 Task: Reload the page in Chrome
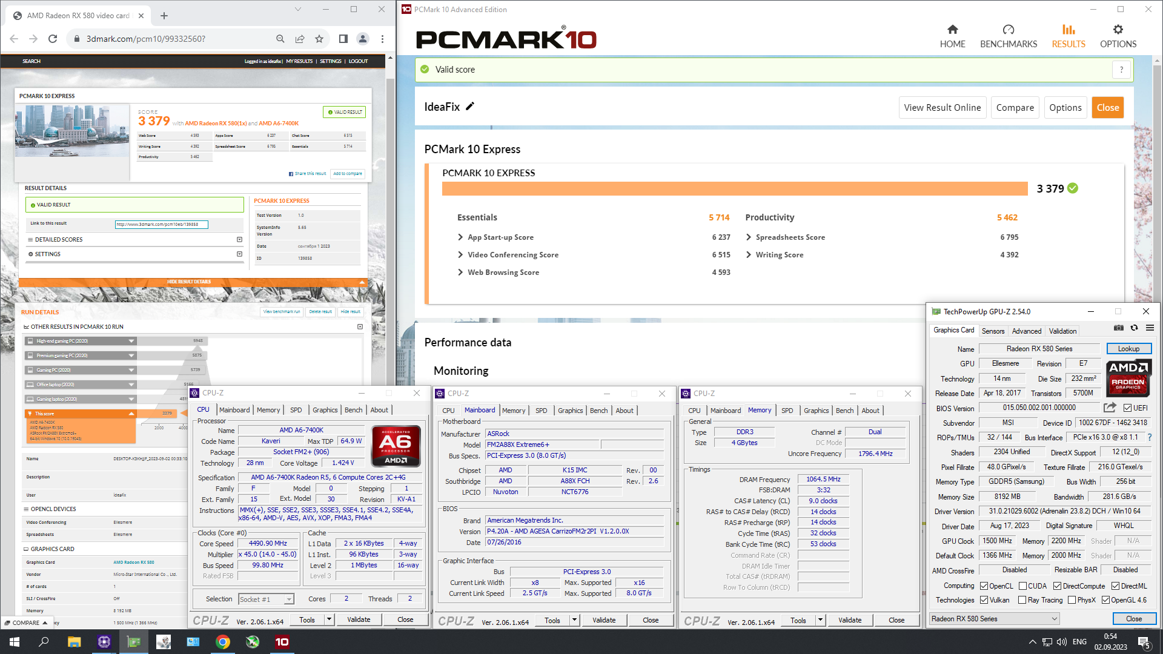[53, 39]
